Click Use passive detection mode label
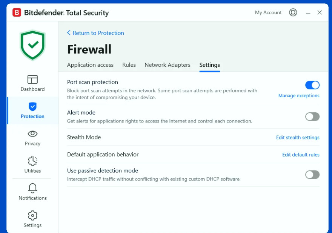Viewport: 332px width, 233px height. click(103, 170)
